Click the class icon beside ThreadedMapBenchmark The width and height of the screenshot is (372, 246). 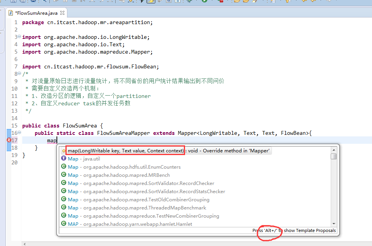pos(63,208)
